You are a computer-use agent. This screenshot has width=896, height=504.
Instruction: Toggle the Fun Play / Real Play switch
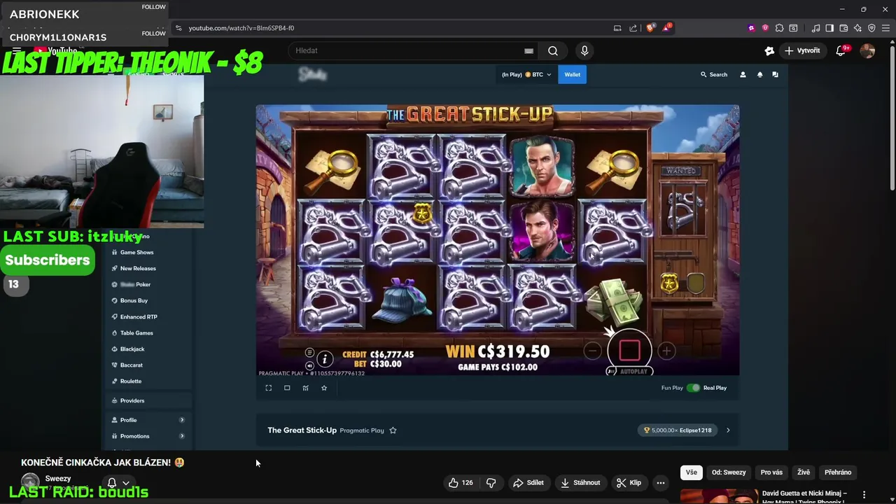(693, 388)
